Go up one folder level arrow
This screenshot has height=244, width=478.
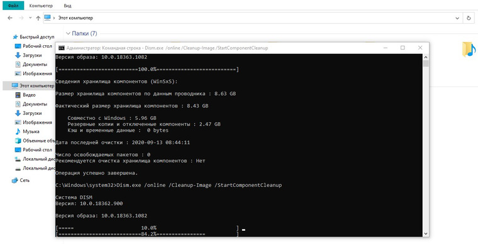[x=38, y=18]
